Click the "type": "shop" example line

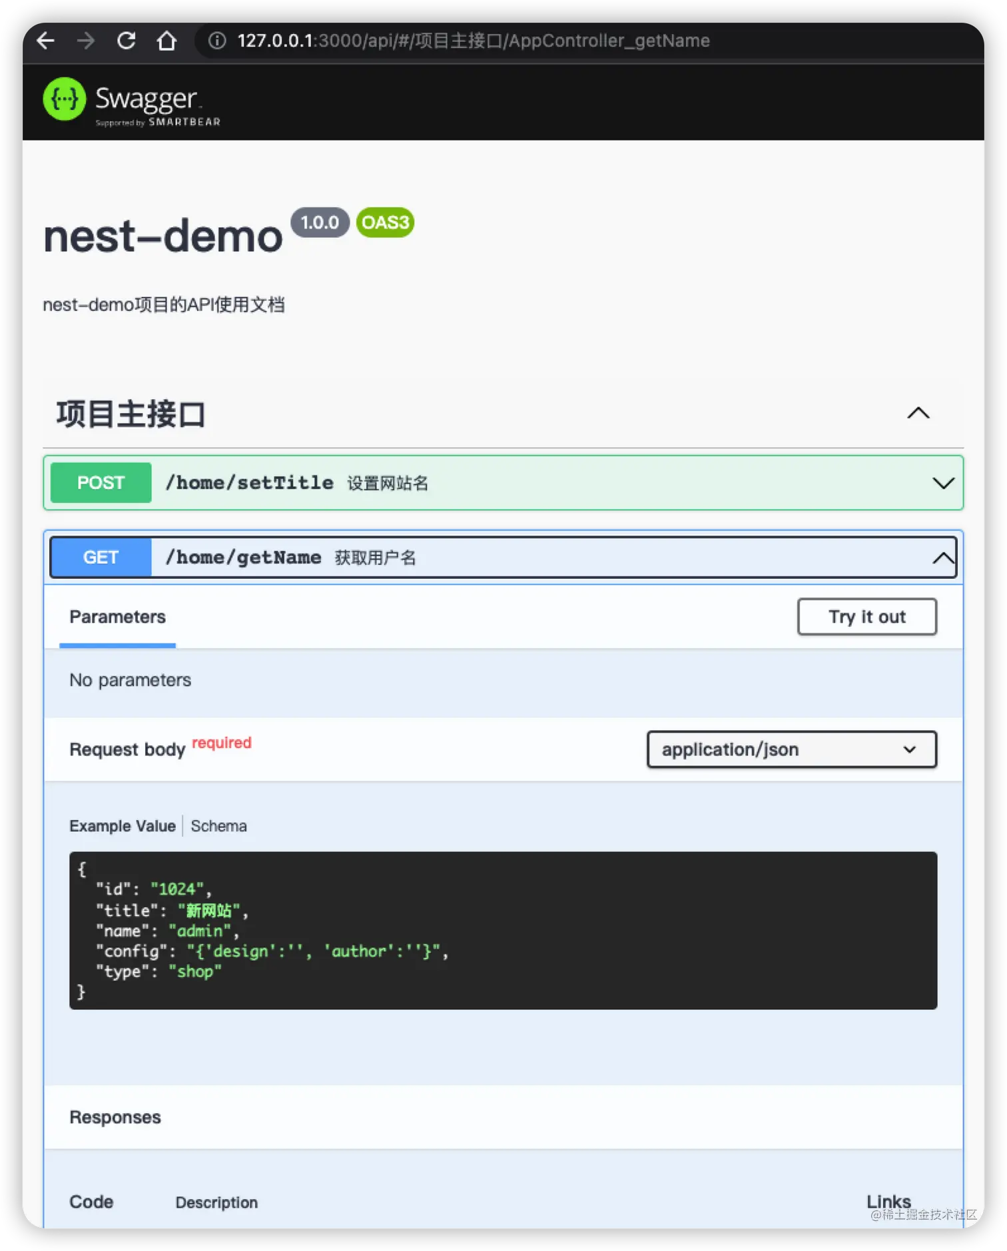[x=159, y=971]
